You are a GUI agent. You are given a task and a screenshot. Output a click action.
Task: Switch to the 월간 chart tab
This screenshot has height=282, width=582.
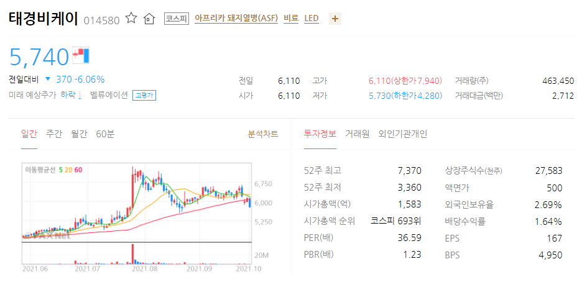79,134
